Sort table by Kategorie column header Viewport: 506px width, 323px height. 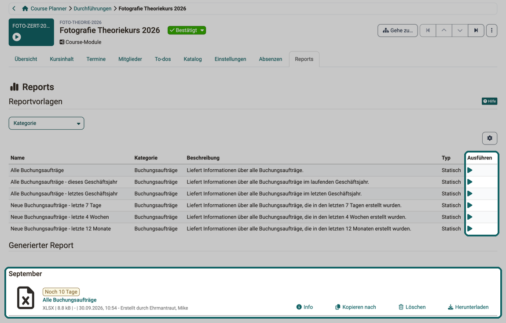click(x=146, y=158)
